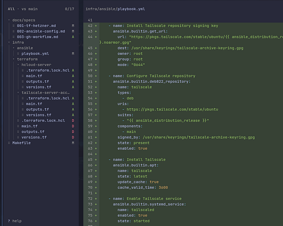
Task: Open 003-gh-workflow.md in the file tree
Action: click(x=37, y=37)
